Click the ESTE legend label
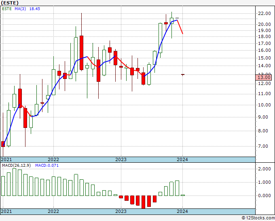 point(7,9)
